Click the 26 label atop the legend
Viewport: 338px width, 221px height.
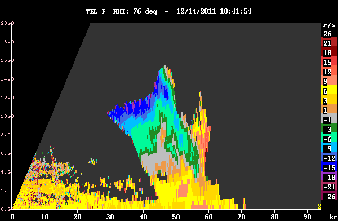coord(327,34)
